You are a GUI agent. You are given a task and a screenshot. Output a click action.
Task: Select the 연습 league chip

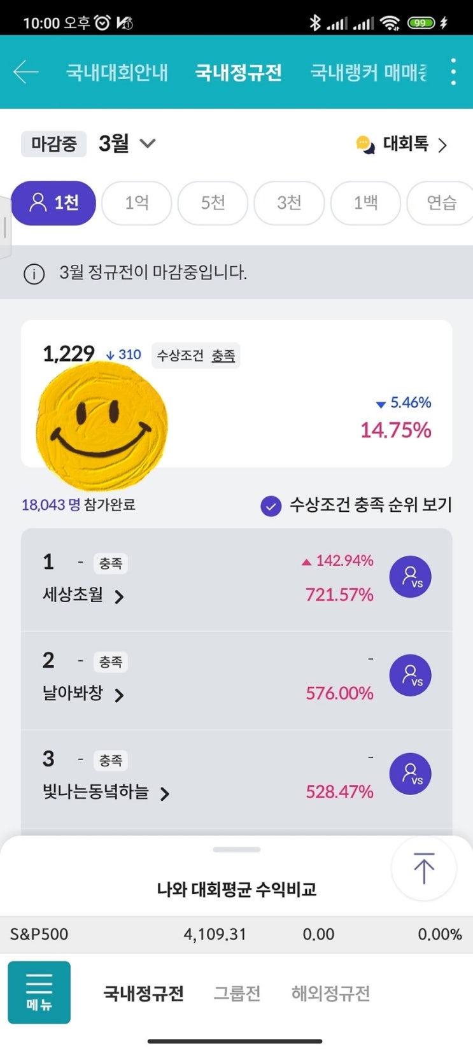tap(441, 203)
